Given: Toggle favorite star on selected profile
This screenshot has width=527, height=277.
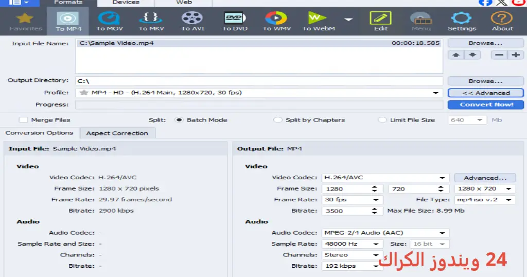Looking at the screenshot, I should tap(84, 93).
